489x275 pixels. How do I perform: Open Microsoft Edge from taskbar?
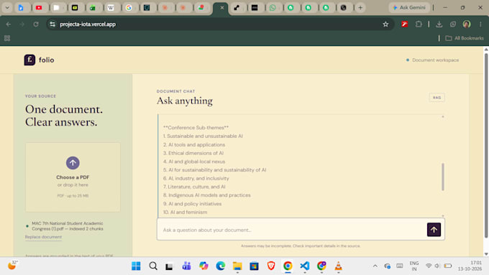[221, 266]
